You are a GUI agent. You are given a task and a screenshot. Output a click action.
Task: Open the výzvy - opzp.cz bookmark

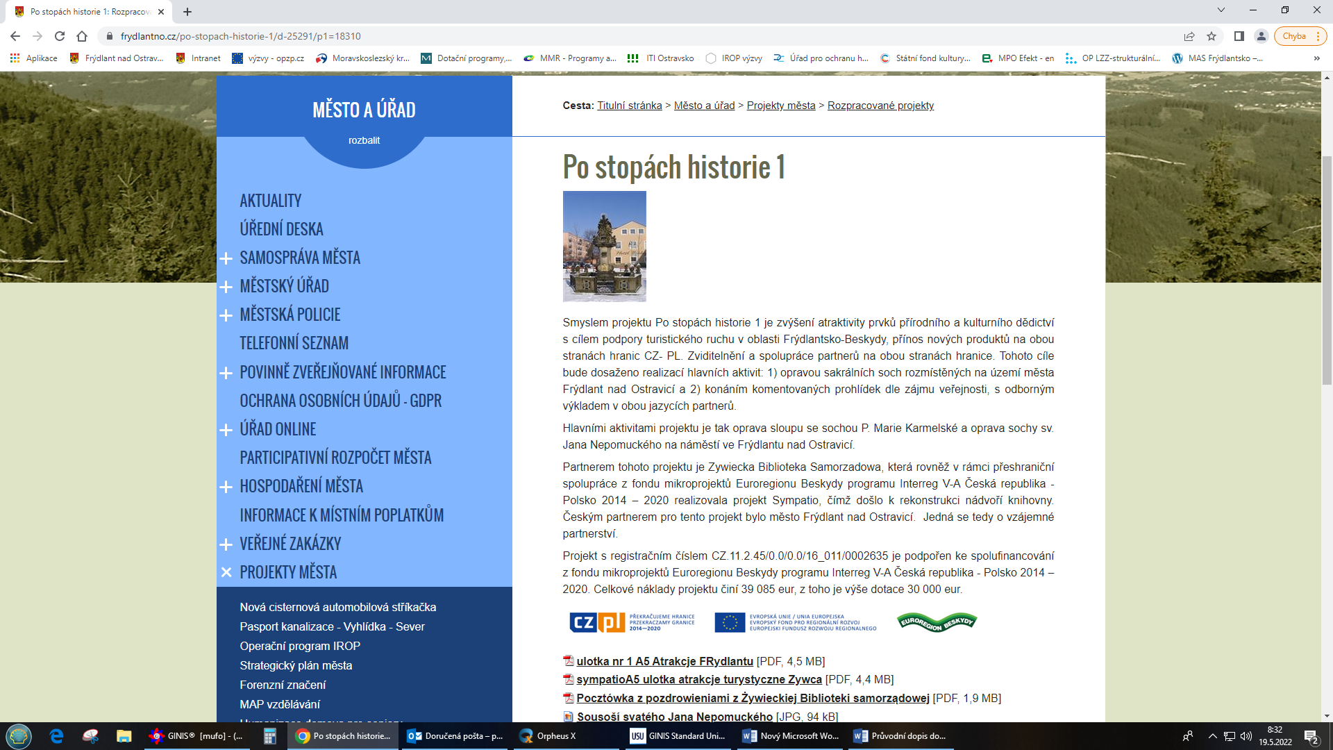coord(269,58)
